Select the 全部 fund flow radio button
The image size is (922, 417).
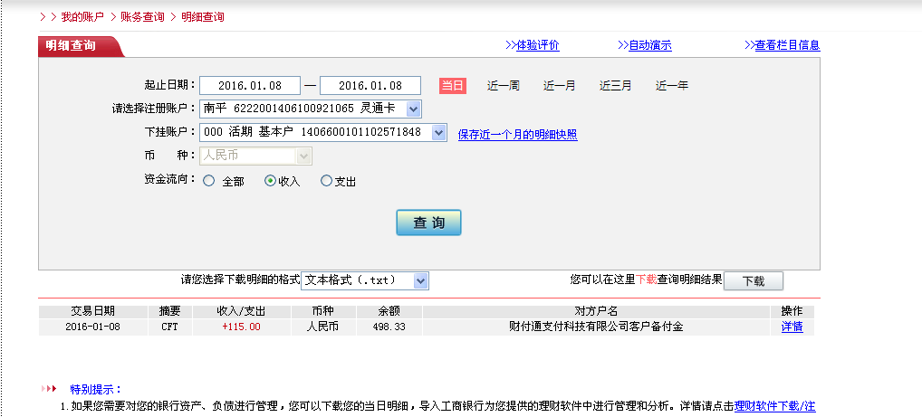[x=209, y=181]
